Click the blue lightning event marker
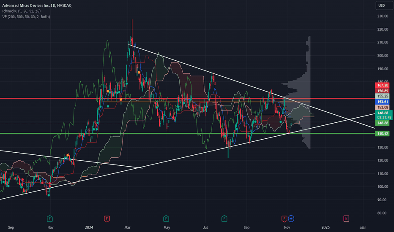394x232 pixels. pos(291,219)
